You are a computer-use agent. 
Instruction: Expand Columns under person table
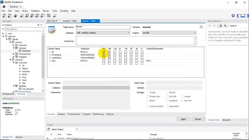click(x=14, y=45)
